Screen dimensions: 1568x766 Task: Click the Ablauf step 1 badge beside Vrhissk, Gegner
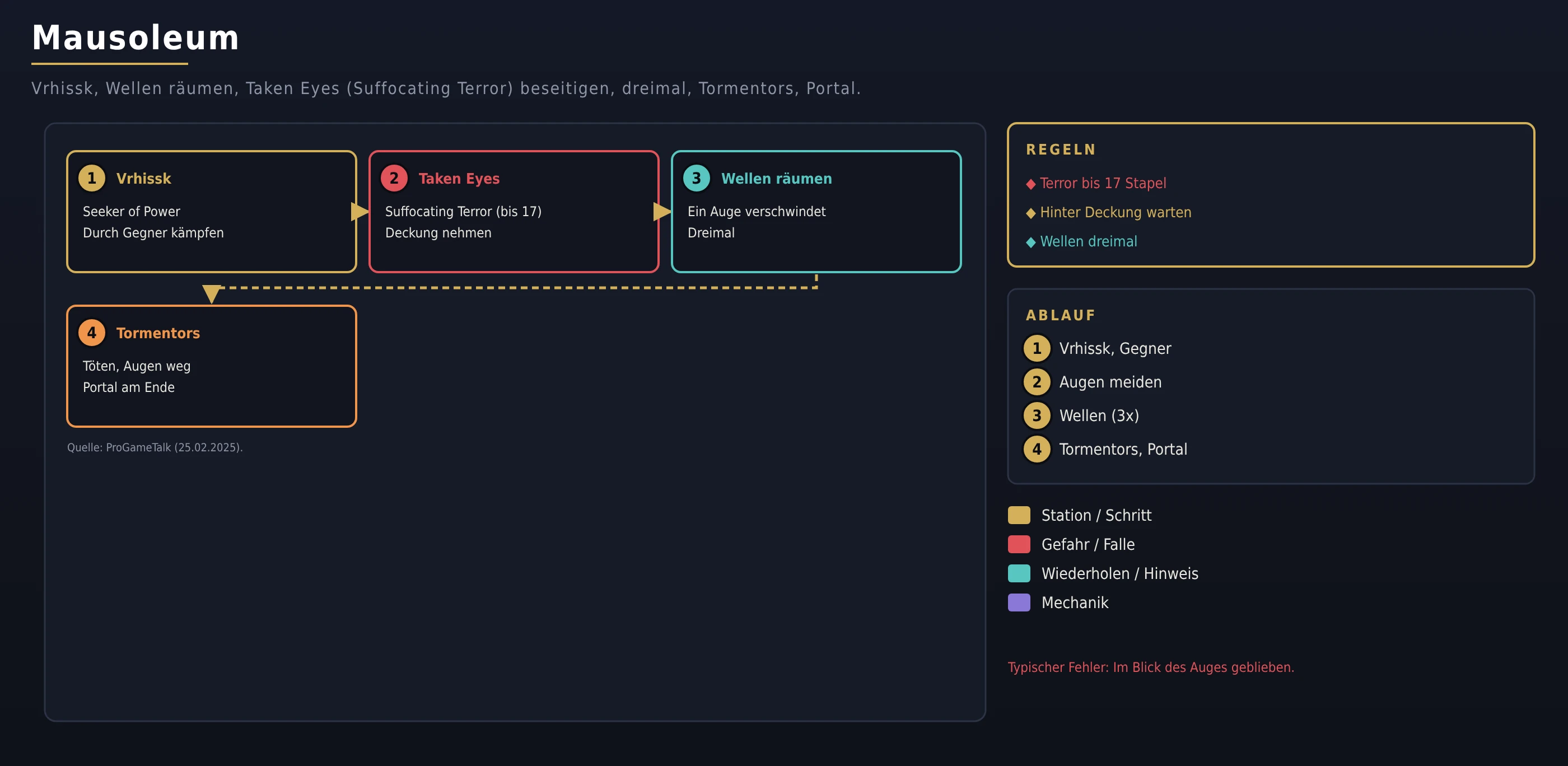pyautogui.click(x=1037, y=349)
